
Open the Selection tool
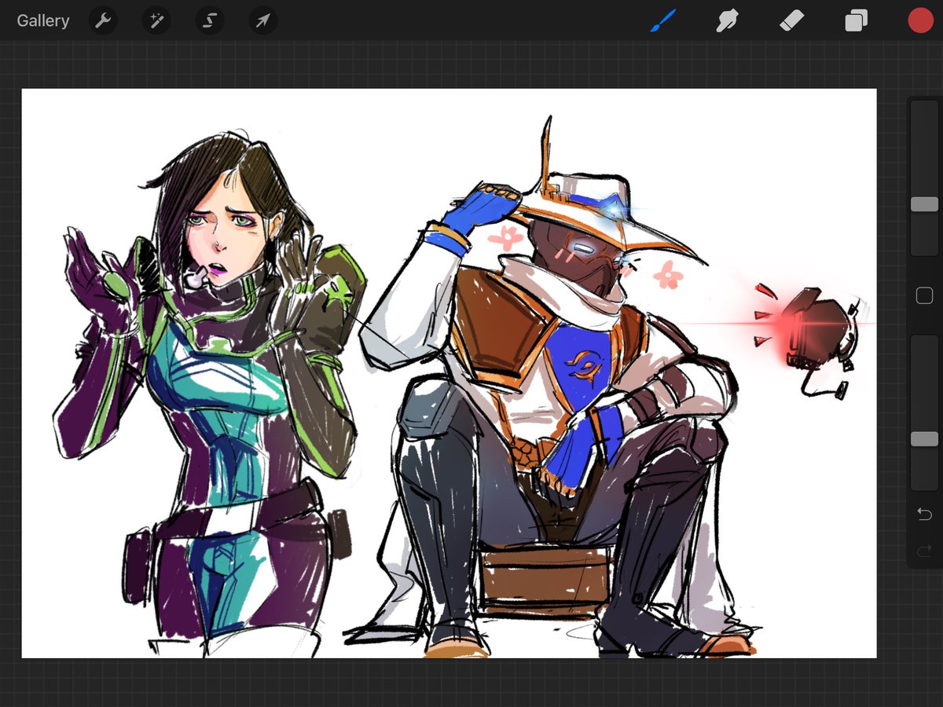click(x=209, y=21)
